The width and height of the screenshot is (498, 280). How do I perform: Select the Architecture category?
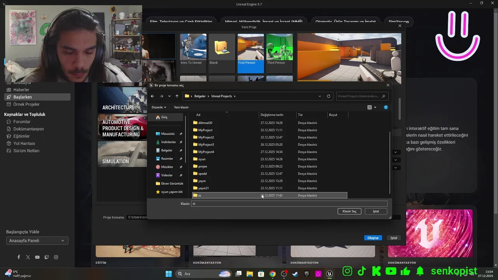pos(122,100)
